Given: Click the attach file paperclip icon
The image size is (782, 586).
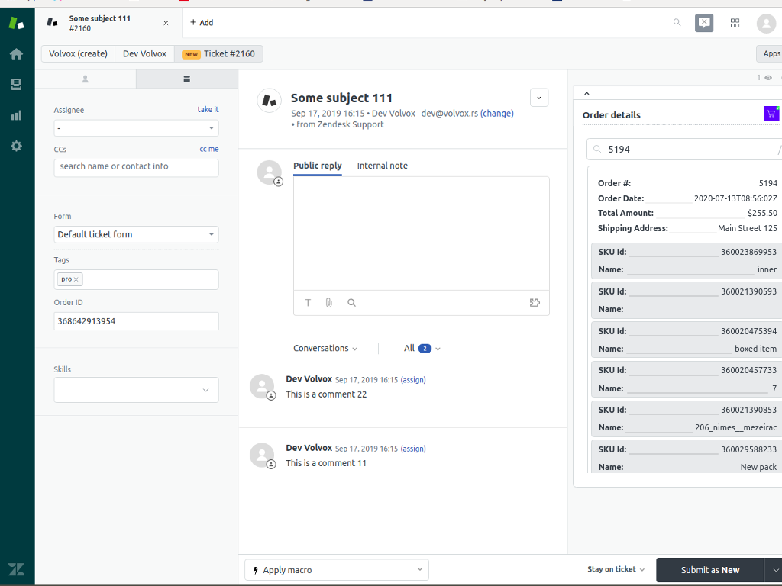Looking at the screenshot, I should 328,302.
